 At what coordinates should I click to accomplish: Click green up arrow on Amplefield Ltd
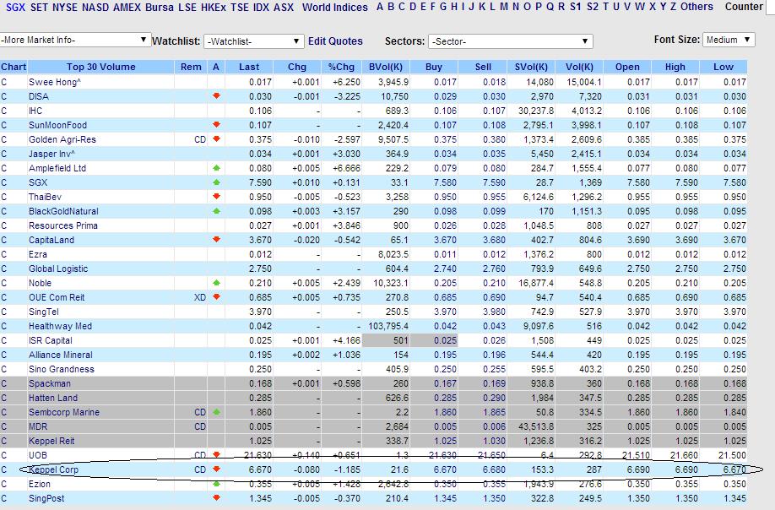pyautogui.click(x=216, y=167)
